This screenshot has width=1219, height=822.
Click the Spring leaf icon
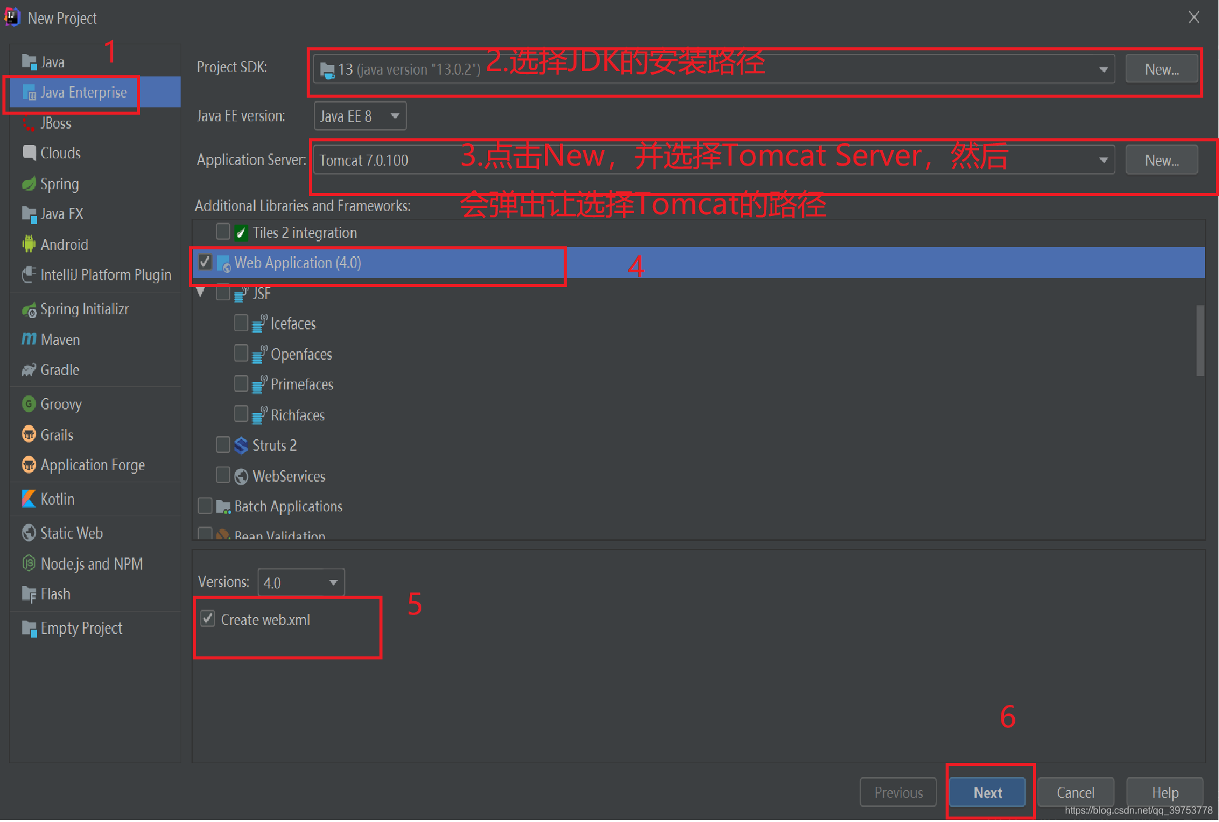(x=29, y=184)
